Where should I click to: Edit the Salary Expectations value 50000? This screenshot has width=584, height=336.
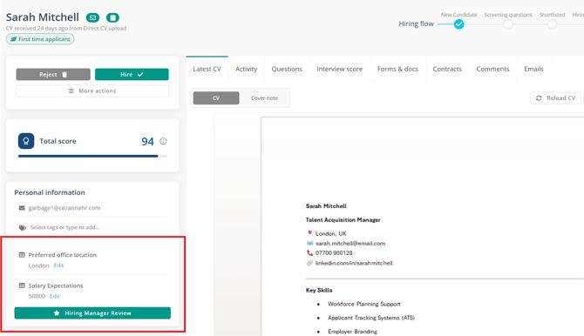pos(55,296)
